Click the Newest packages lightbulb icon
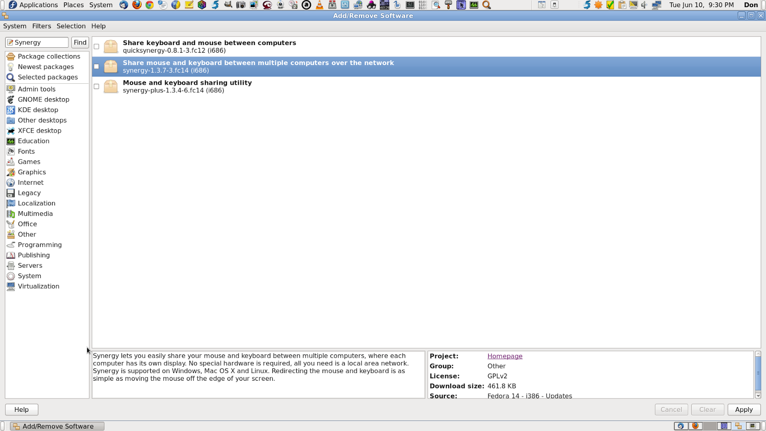This screenshot has height=431, width=766. coord(11,67)
